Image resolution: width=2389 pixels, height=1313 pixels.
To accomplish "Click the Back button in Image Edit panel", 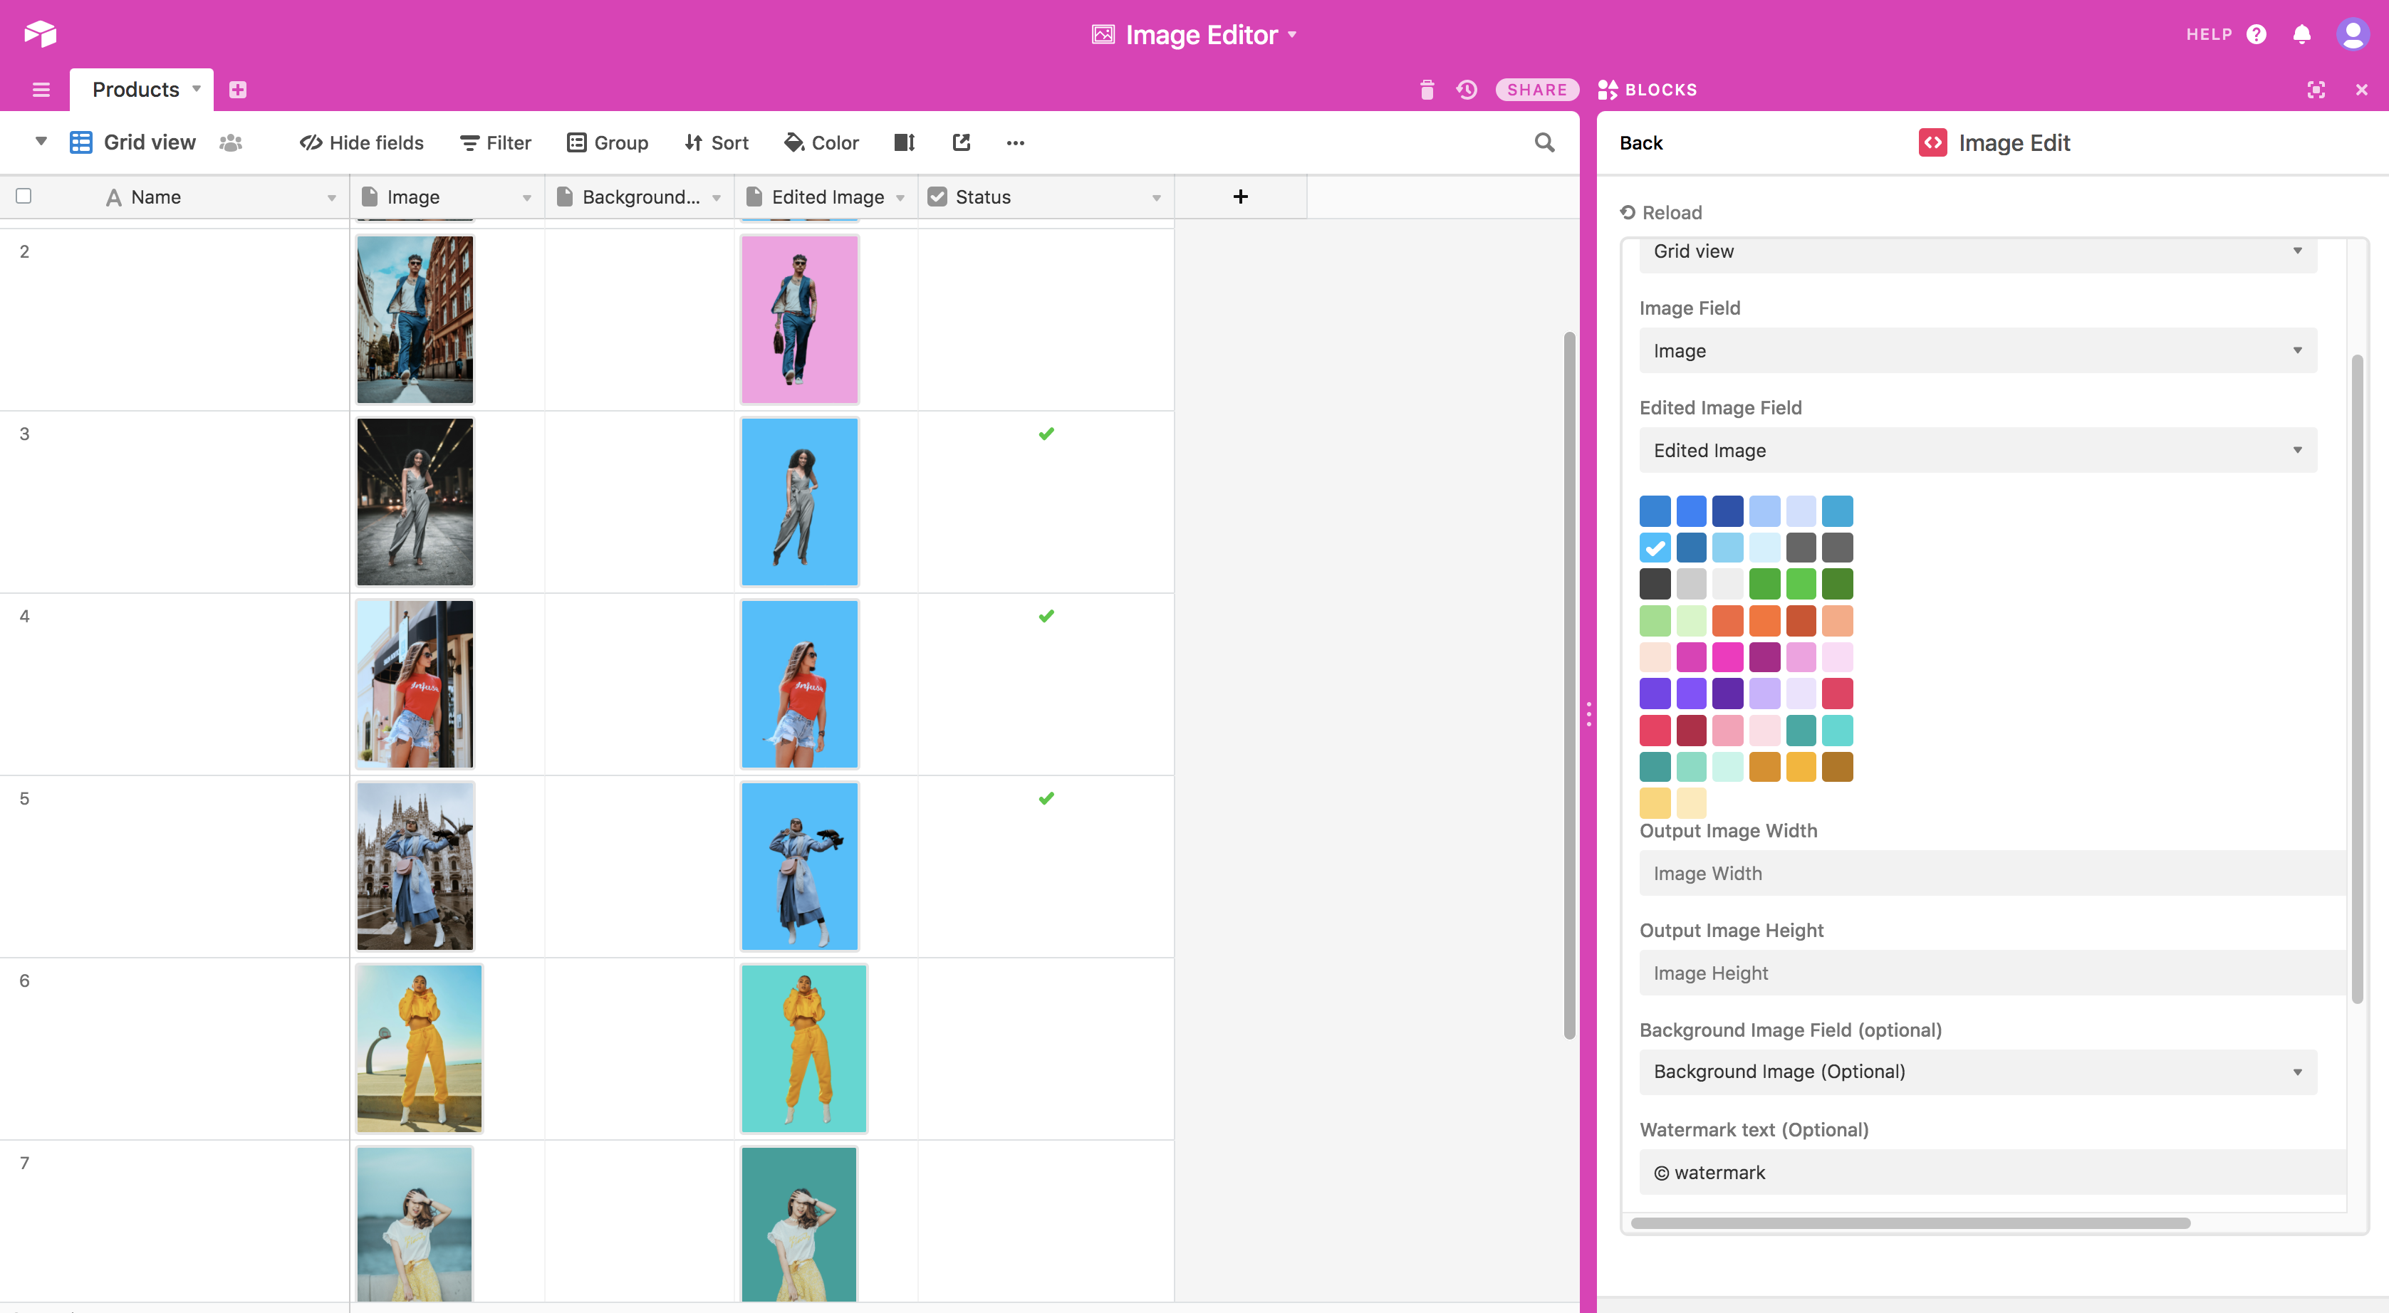I will pos(1640,143).
